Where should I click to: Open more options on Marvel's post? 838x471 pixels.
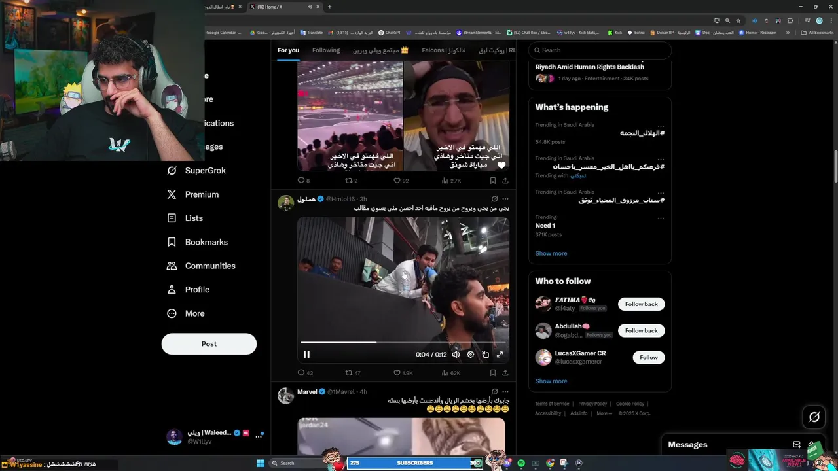[x=505, y=391]
